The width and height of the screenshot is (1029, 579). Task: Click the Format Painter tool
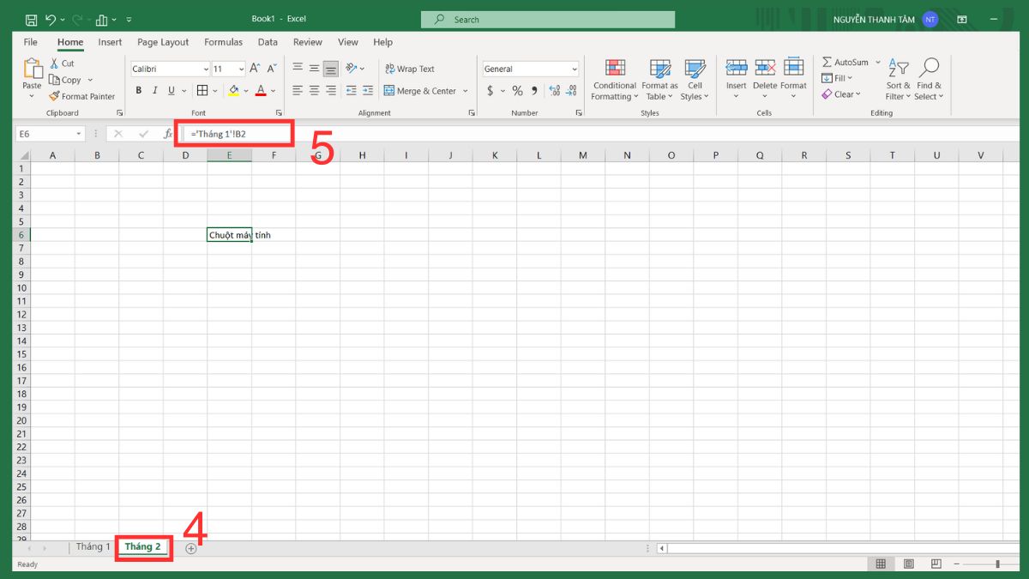coord(82,97)
